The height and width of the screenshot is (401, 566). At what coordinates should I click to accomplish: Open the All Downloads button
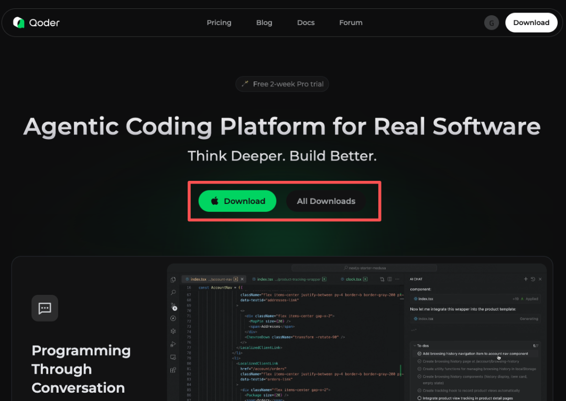pos(326,201)
